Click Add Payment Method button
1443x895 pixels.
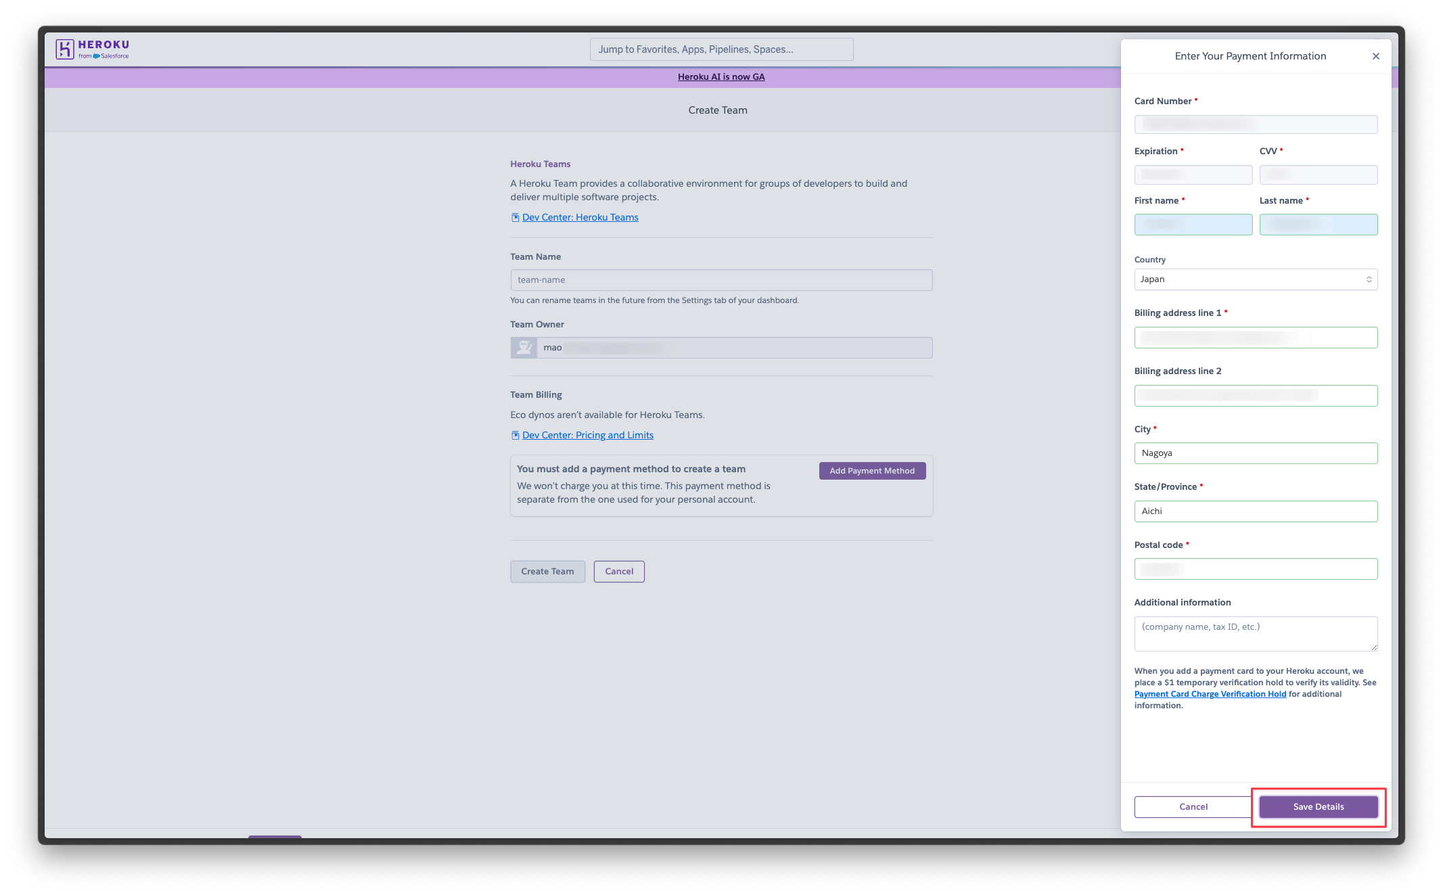click(x=871, y=471)
